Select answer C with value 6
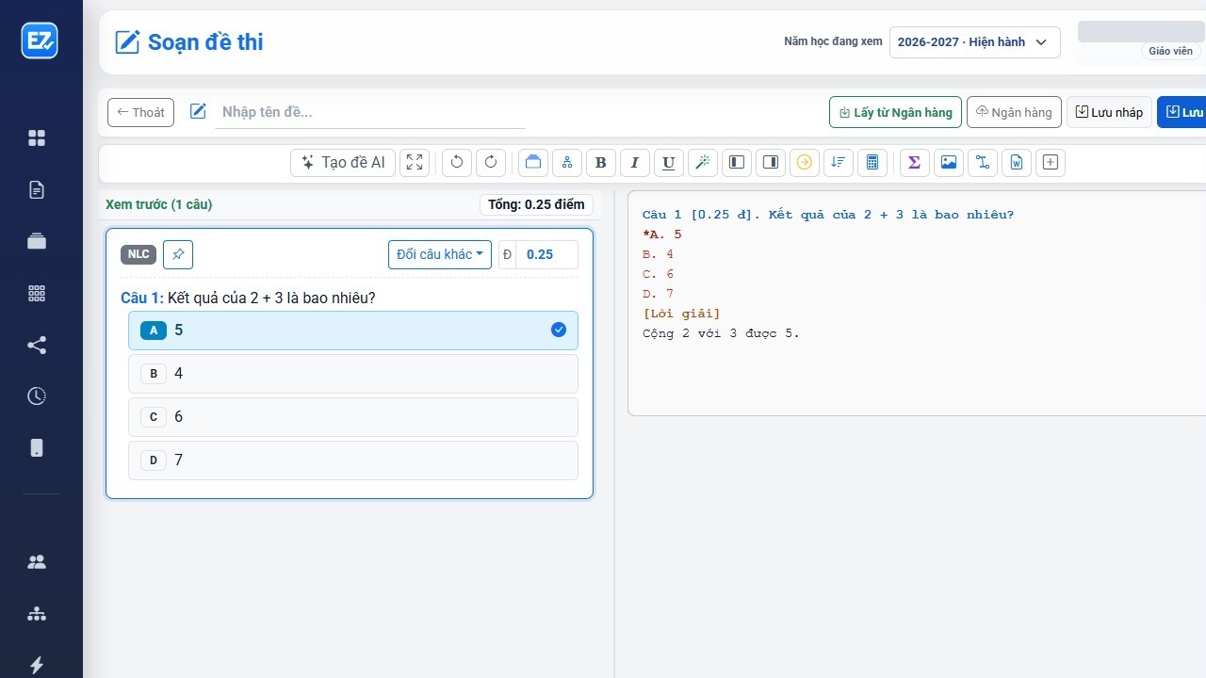The width and height of the screenshot is (1206, 678). (x=353, y=417)
